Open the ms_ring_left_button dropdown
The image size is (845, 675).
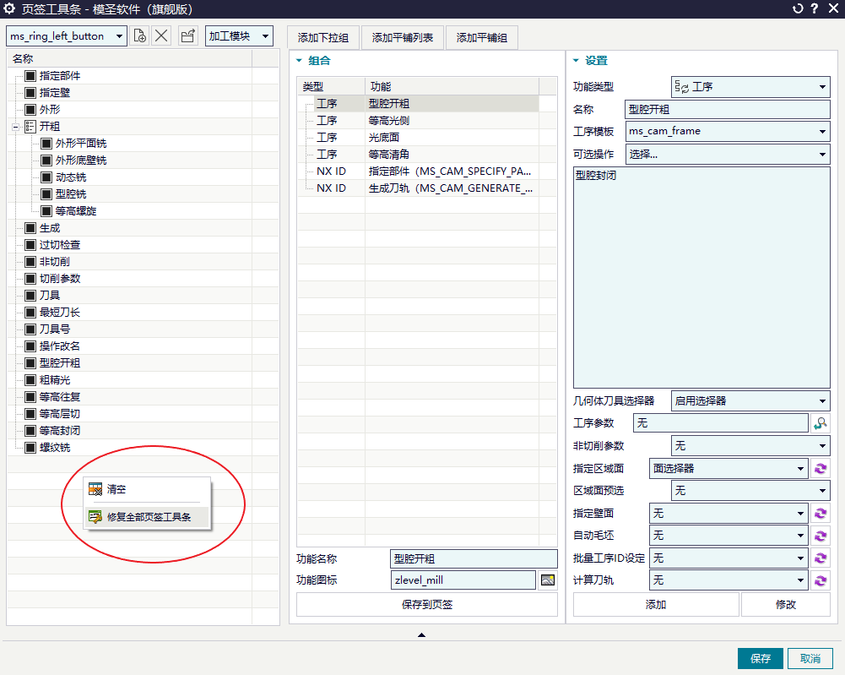click(119, 36)
